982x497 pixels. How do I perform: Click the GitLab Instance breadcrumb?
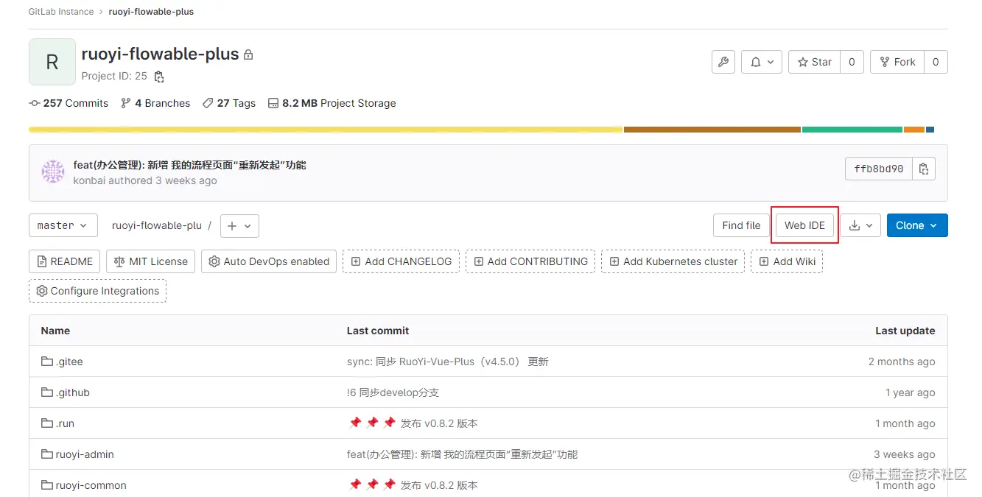point(61,12)
